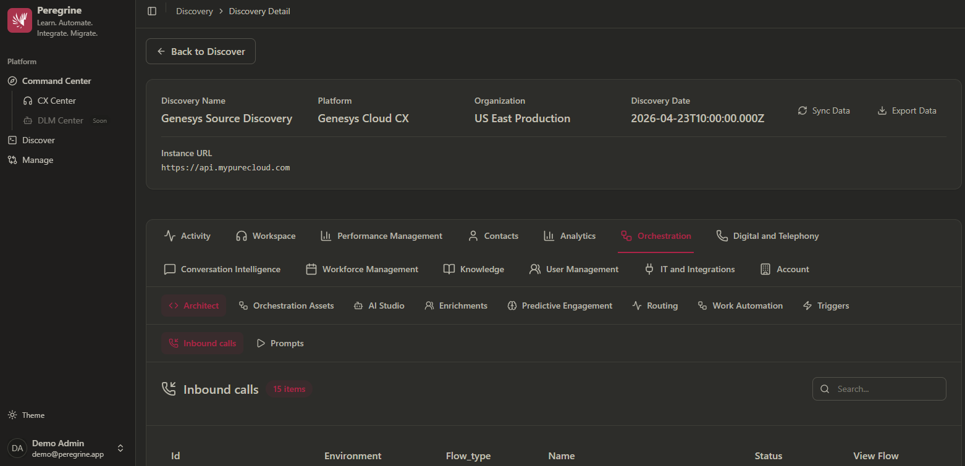
Task: Click the Export Data download icon
Action: pos(882,110)
